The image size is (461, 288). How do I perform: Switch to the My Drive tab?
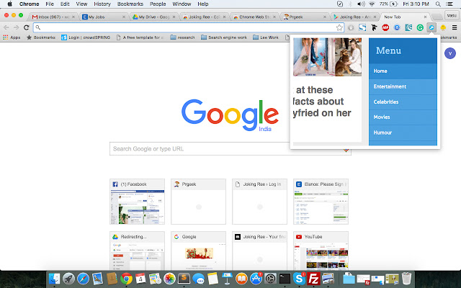(x=154, y=17)
